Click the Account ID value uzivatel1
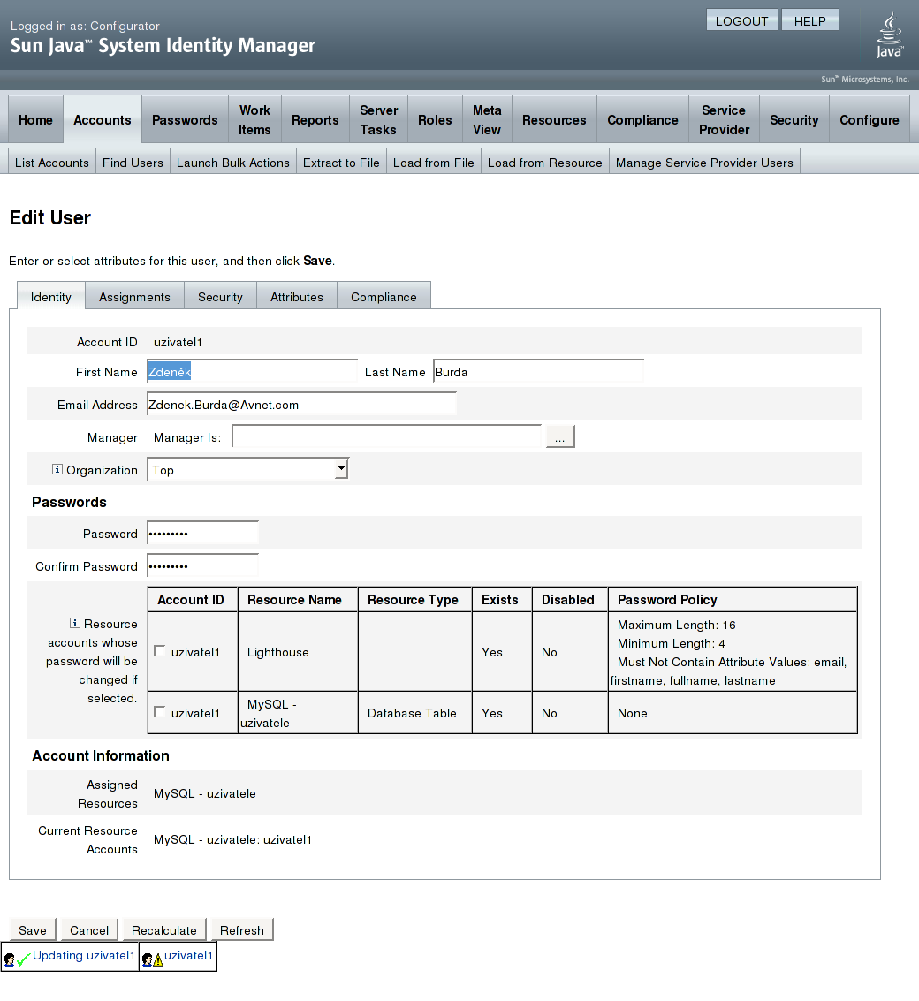 (178, 342)
